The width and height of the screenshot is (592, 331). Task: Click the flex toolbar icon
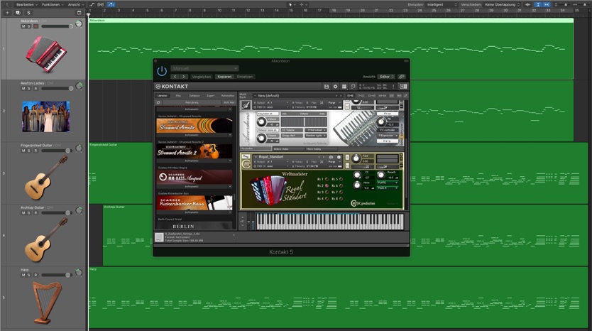(101, 4)
